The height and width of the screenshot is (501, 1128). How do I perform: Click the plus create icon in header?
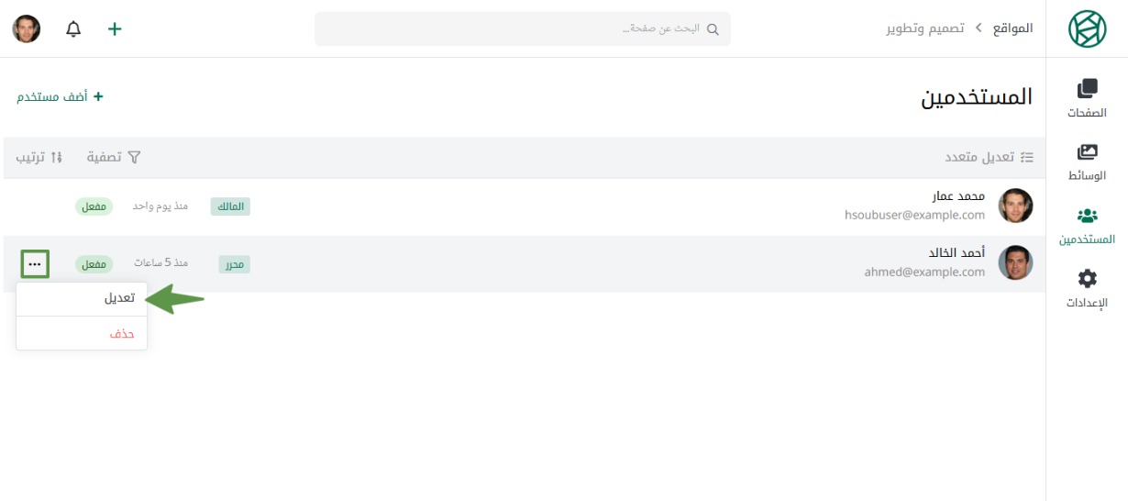point(115,28)
